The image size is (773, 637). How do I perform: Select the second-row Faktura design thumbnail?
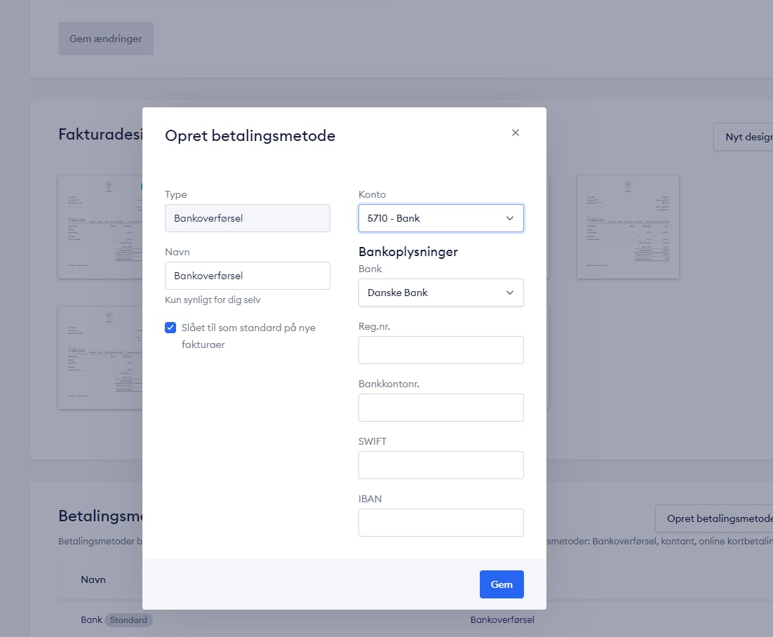100,358
